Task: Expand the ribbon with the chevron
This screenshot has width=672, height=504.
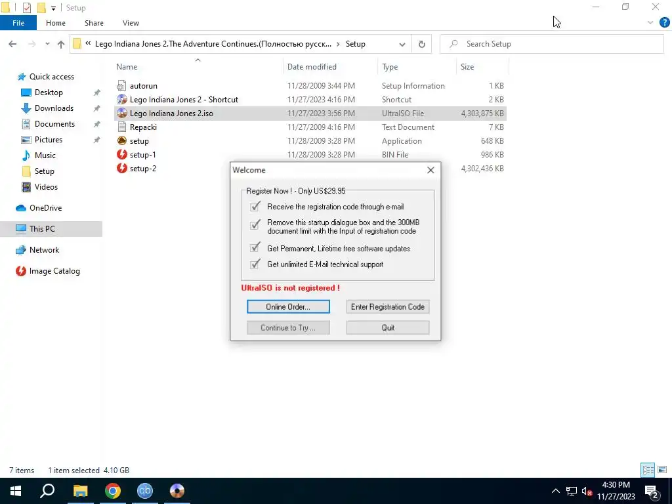Action: click(x=650, y=23)
